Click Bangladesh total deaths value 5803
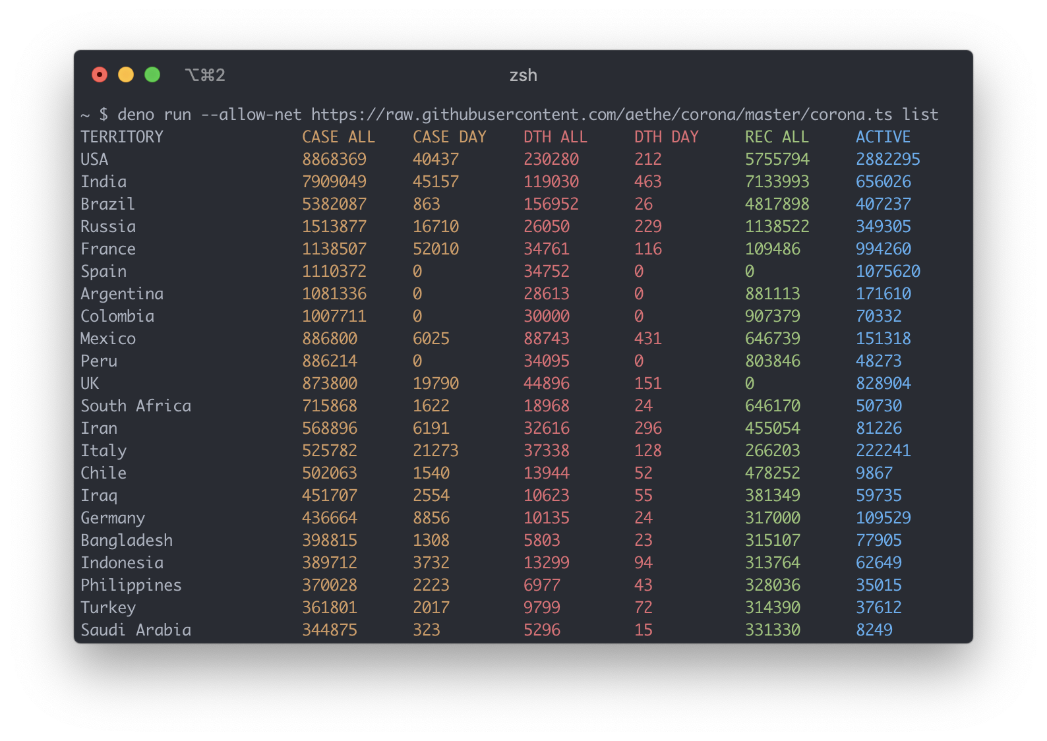 coord(542,541)
